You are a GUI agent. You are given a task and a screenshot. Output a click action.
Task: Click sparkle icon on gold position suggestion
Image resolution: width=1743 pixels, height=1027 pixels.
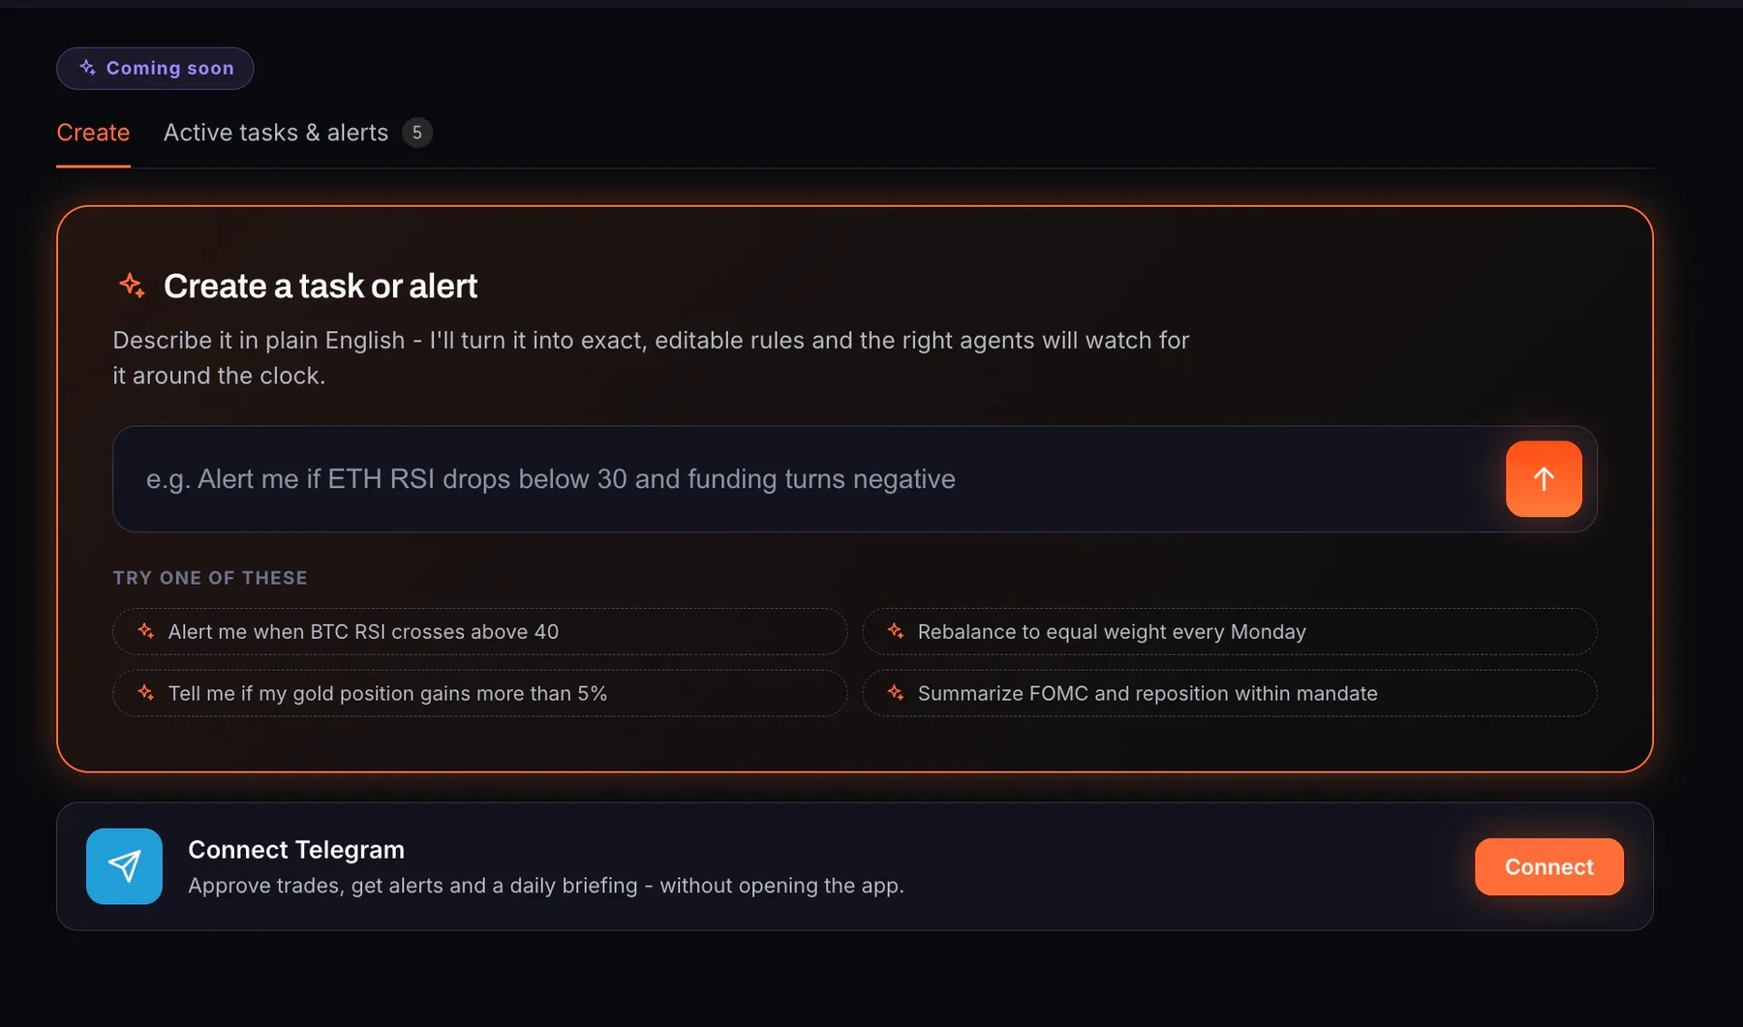click(145, 693)
